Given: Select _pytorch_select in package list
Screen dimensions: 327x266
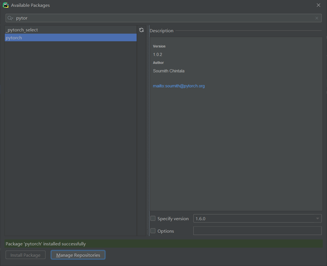Looking at the screenshot, I should [71, 30].
